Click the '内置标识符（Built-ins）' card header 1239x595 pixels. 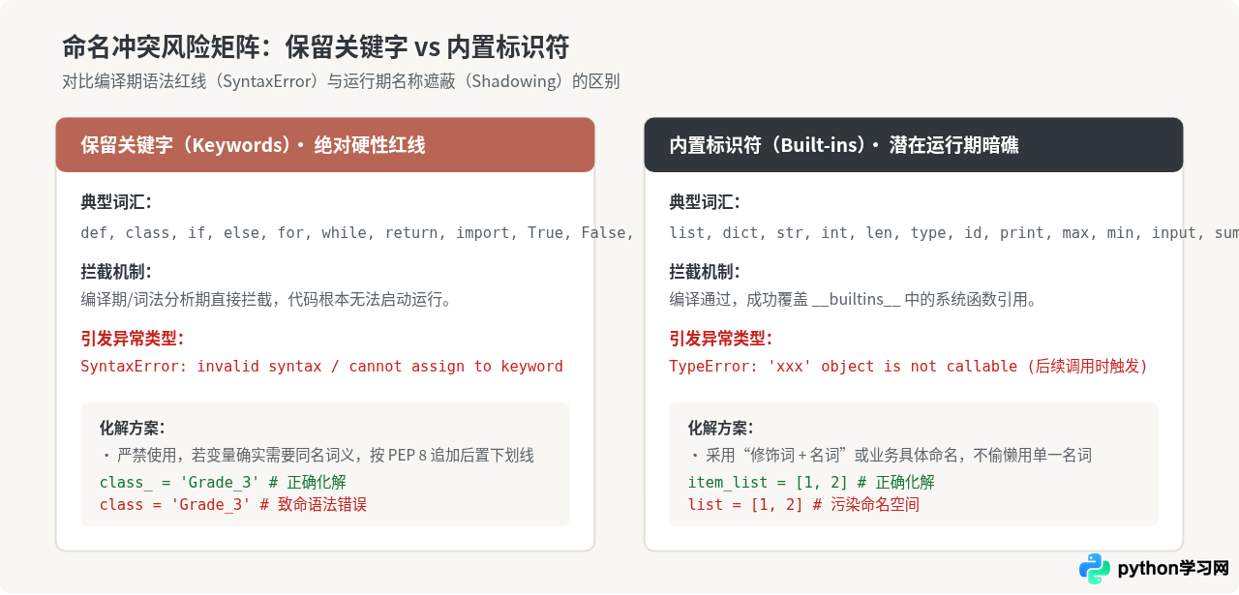[x=914, y=145]
